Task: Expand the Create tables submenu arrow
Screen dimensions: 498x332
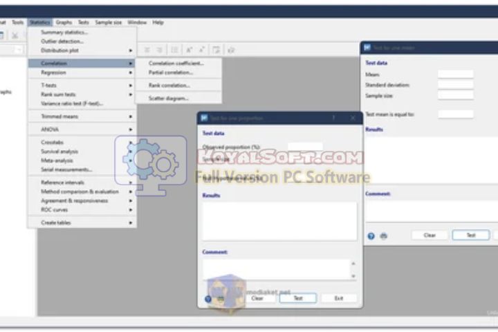Action: 130,223
